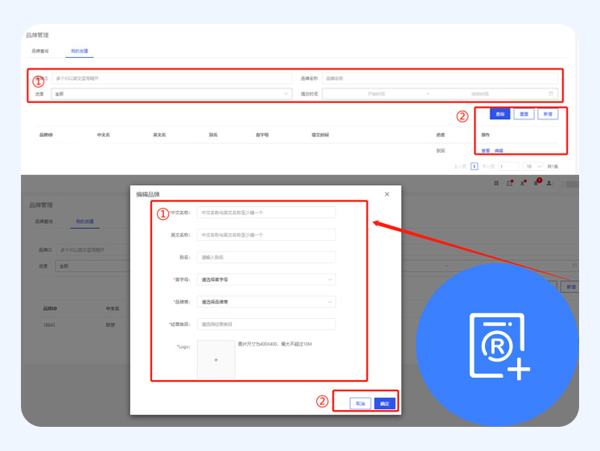This screenshot has height=451, width=600.
Task: Click the grid apps icon in top bar
Action: [x=496, y=184]
